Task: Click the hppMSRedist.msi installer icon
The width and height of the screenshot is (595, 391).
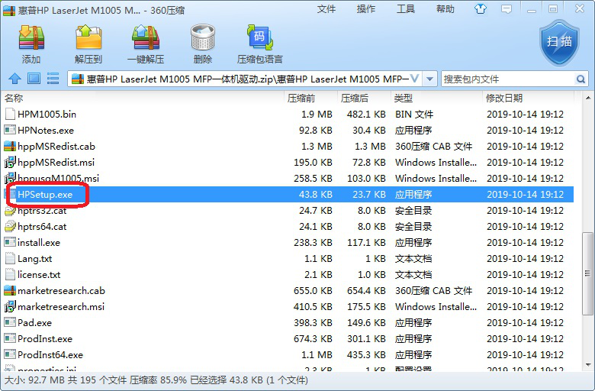Action: click(x=10, y=162)
